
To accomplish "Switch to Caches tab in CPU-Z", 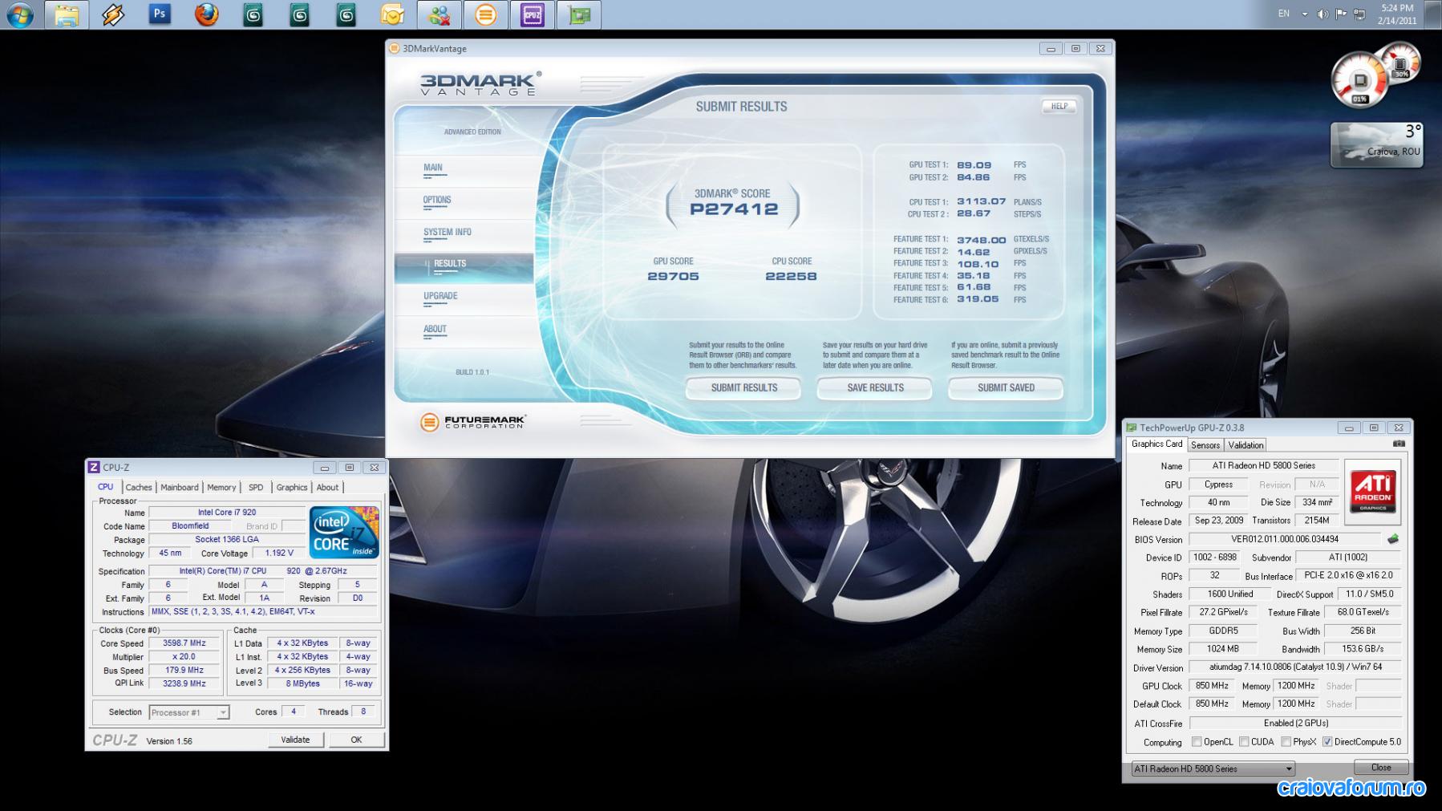I will 139,487.
